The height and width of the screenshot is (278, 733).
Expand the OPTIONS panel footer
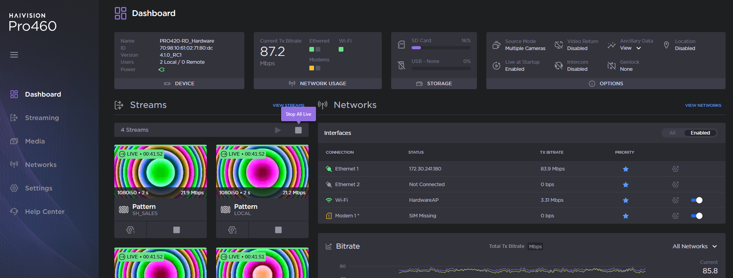(x=606, y=84)
